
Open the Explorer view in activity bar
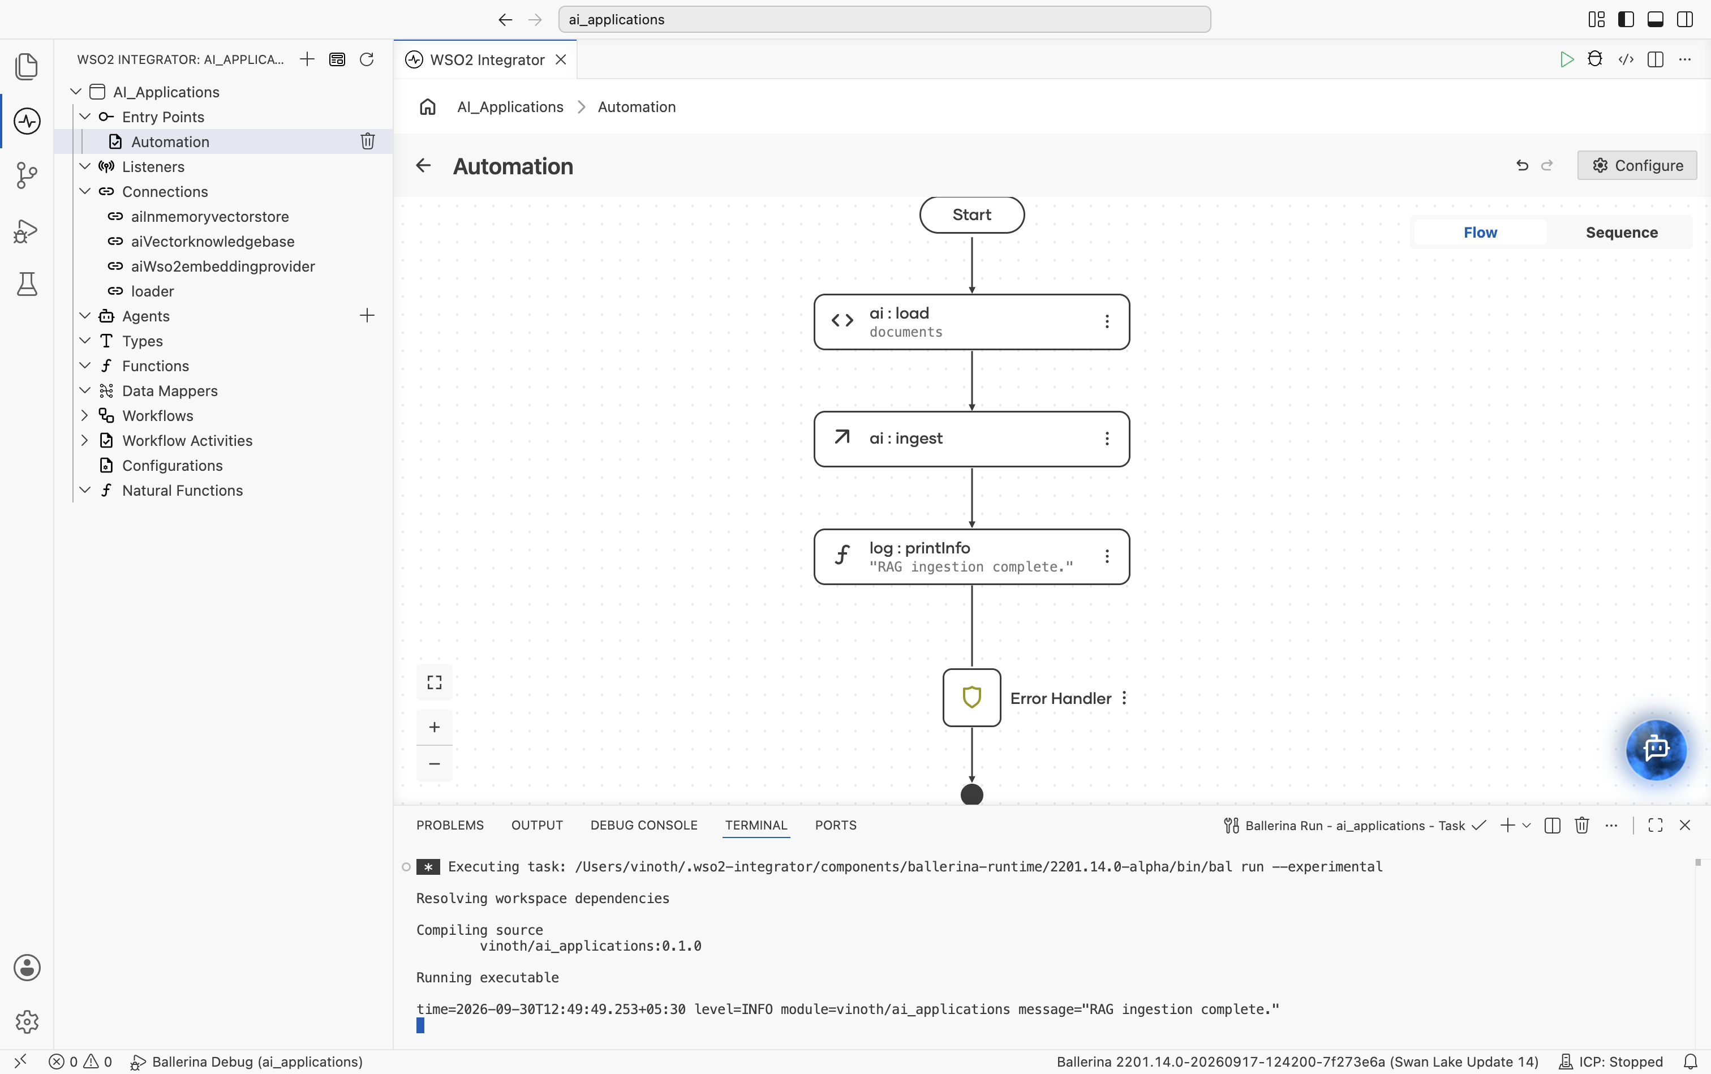coord(26,67)
